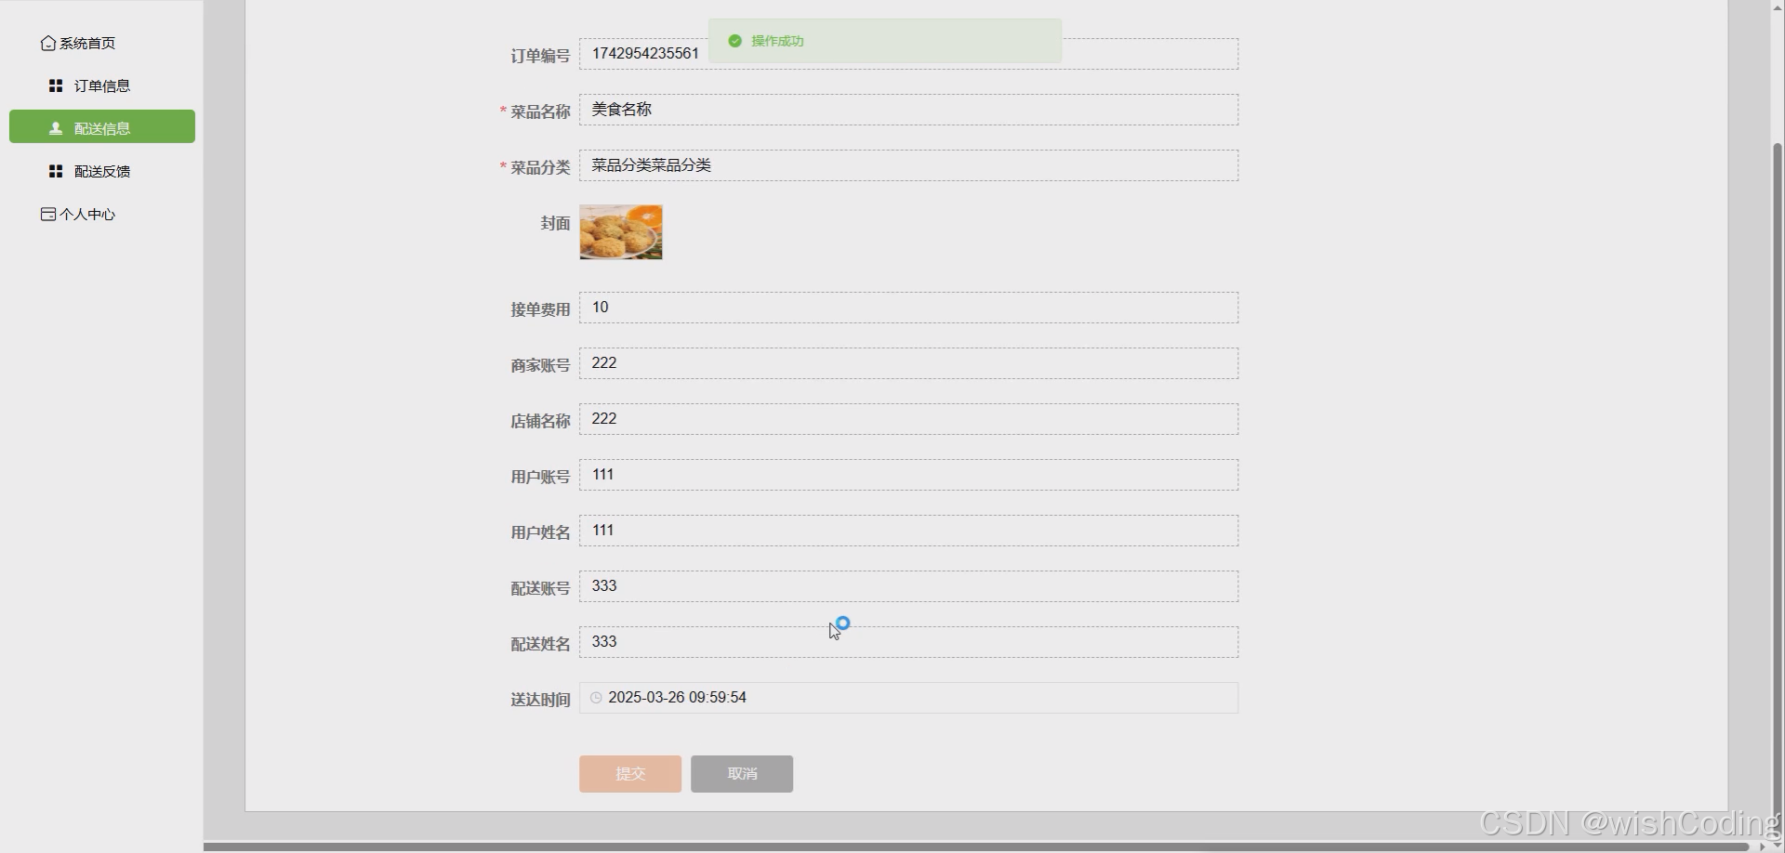Click the clock icon in the 送达时间 field
This screenshot has width=1785, height=853.
pyautogui.click(x=596, y=697)
